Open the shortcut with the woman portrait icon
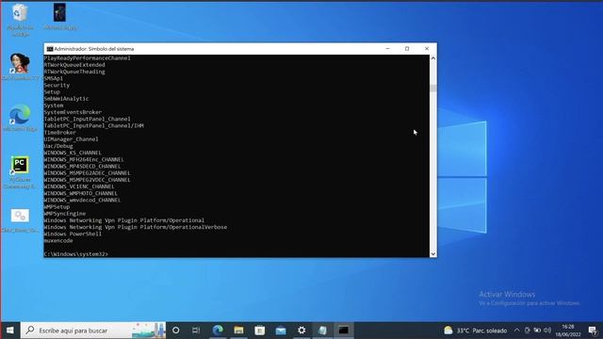Viewport: 603px width, 339px height. click(20, 63)
